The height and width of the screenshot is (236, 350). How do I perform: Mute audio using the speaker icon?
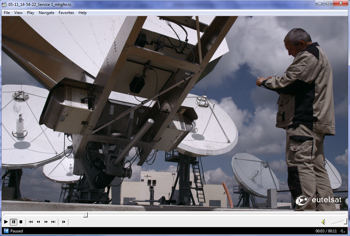coord(323,222)
